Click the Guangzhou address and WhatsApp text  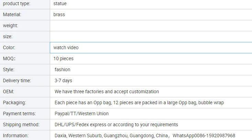pos(145,136)
